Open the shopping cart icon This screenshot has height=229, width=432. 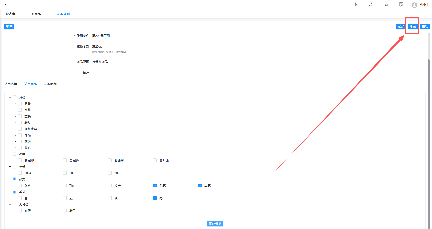click(386, 5)
